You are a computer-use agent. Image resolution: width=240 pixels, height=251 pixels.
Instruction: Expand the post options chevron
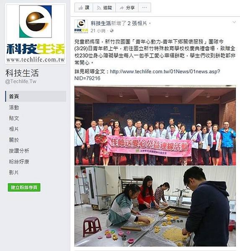[x=234, y=22]
